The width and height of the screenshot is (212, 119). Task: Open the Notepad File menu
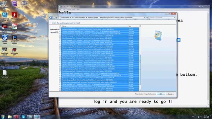point(60,10)
